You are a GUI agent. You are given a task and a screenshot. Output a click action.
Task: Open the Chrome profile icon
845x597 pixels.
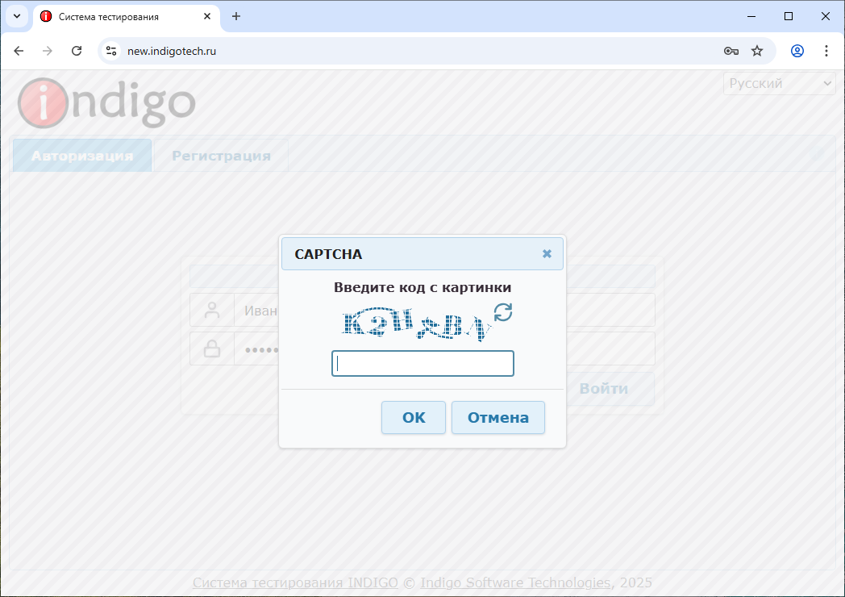(x=797, y=51)
